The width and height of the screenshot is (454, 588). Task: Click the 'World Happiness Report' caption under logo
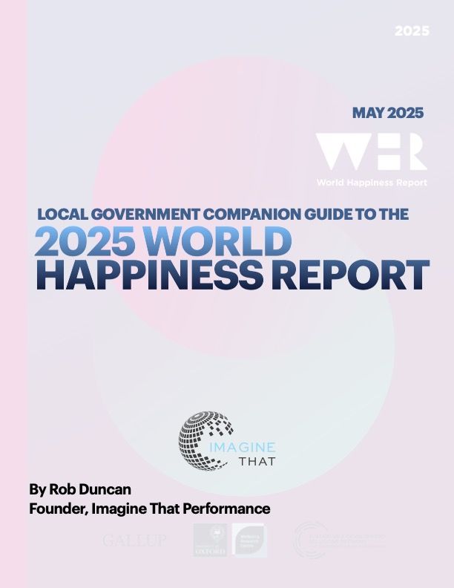(x=372, y=183)
